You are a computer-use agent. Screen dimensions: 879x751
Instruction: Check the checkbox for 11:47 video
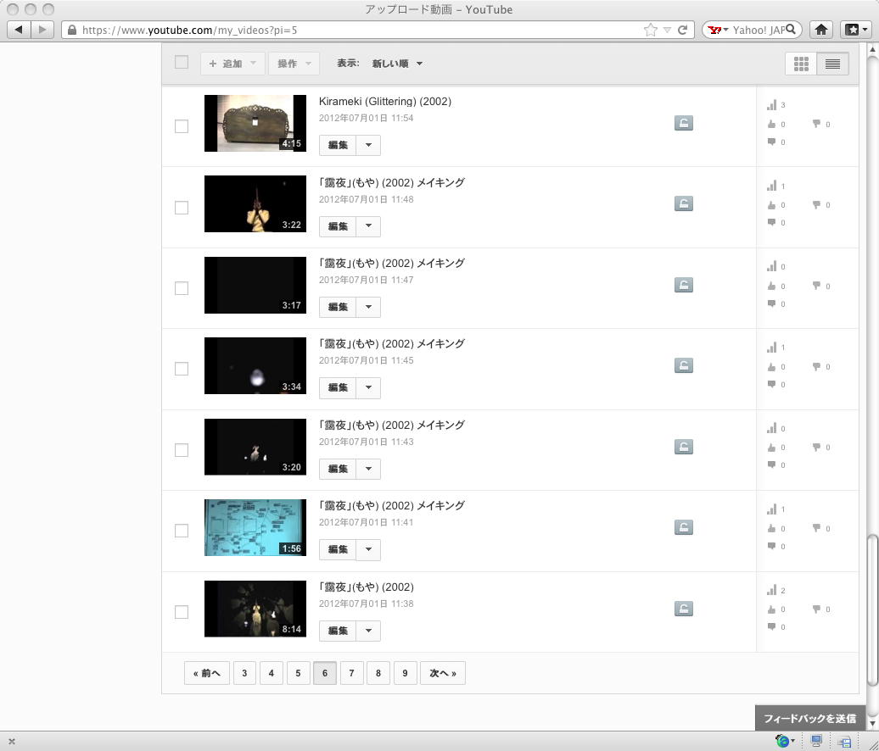click(x=182, y=288)
